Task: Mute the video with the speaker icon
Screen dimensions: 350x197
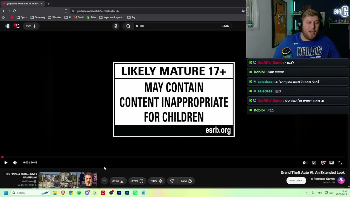Action: coord(15,163)
